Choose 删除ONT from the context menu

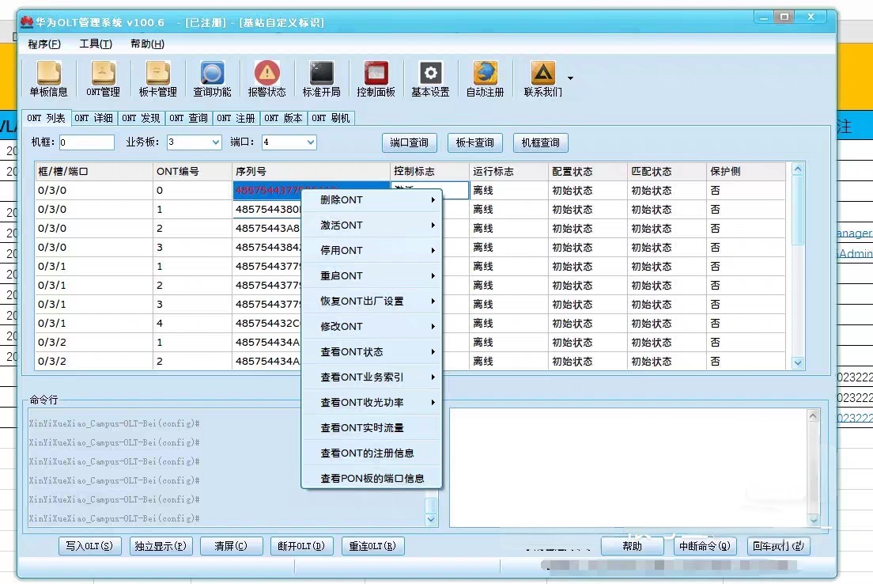(342, 200)
